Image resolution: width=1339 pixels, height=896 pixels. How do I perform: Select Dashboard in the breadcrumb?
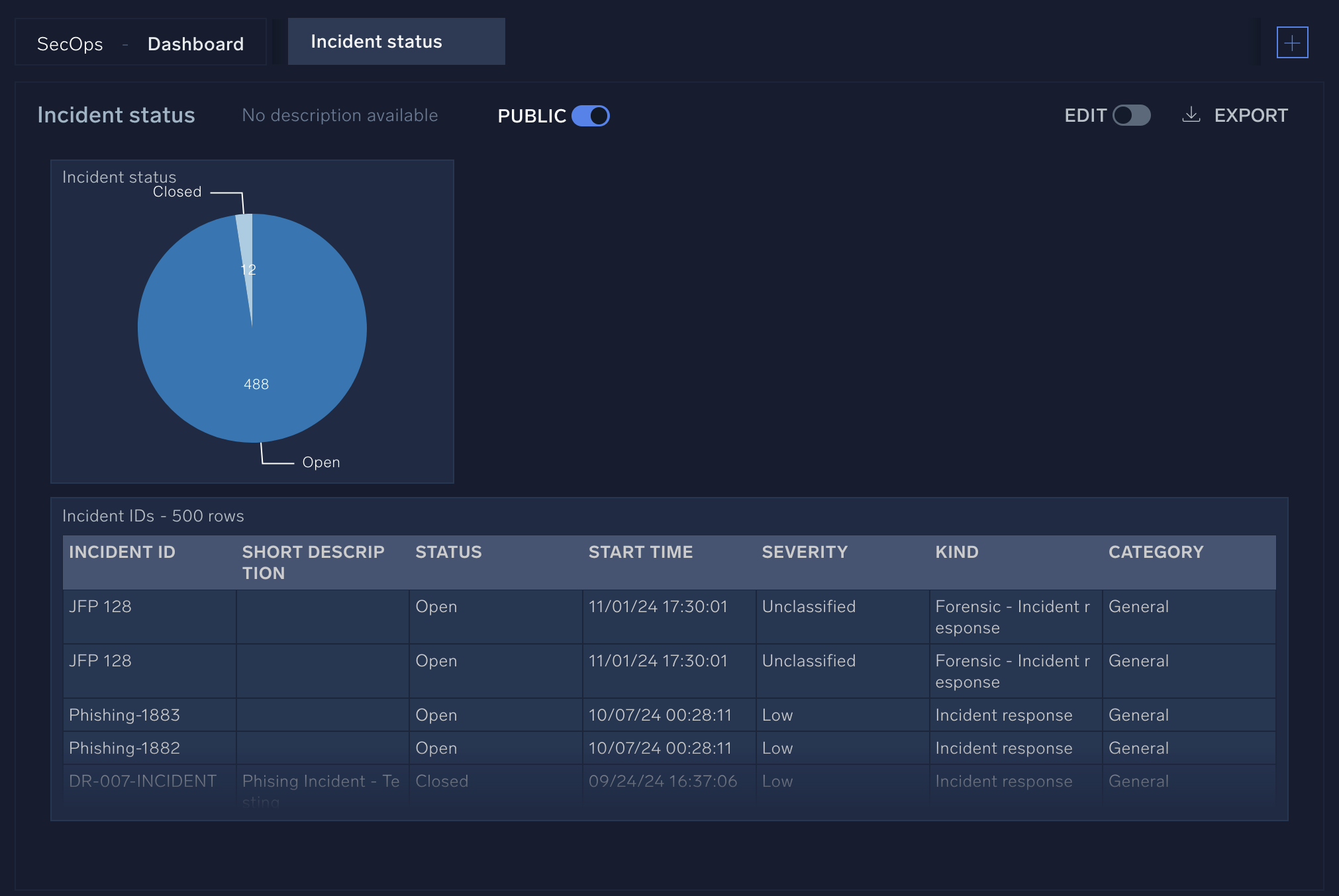(x=196, y=43)
